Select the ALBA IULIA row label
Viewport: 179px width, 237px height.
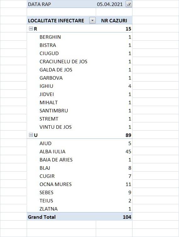52,151
